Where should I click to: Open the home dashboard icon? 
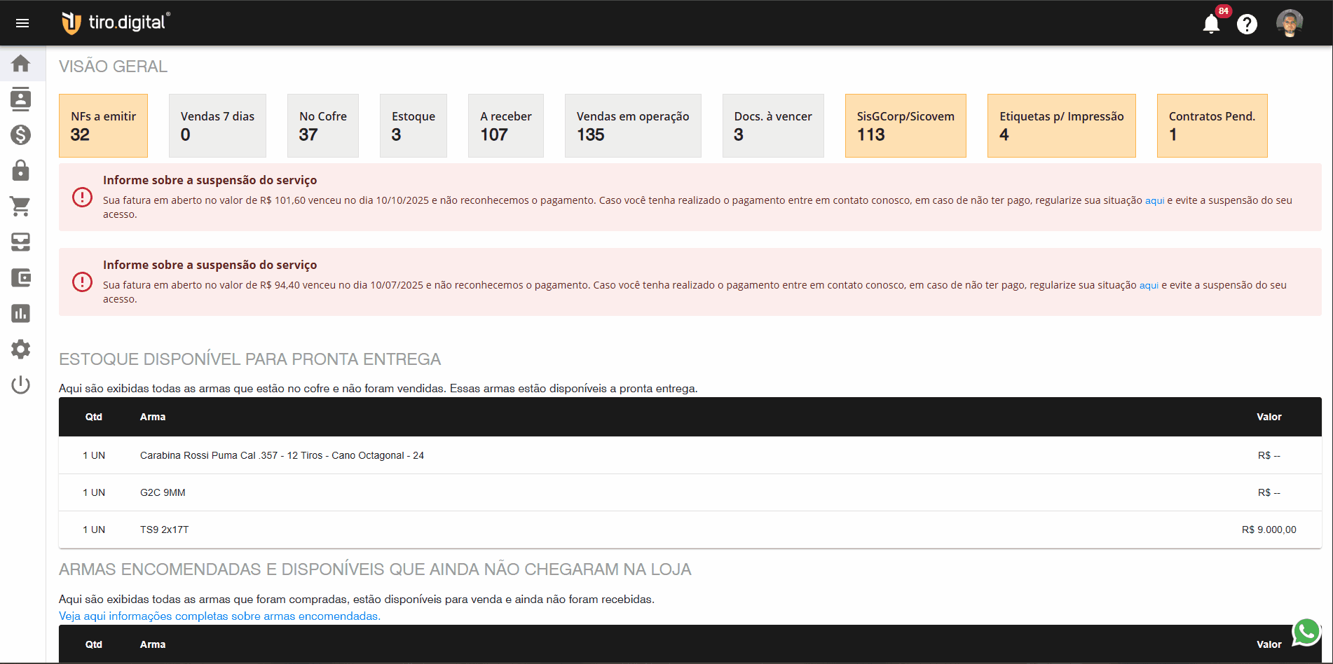21,63
